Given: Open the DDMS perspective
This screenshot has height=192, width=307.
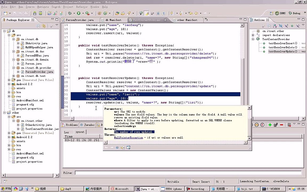Looking at the screenshot, I should coord(280,13).
